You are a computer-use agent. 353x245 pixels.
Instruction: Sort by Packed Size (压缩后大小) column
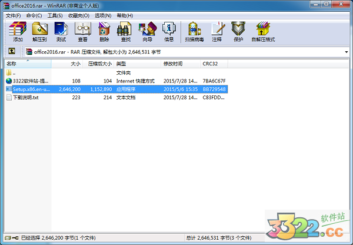pos(98,64)
